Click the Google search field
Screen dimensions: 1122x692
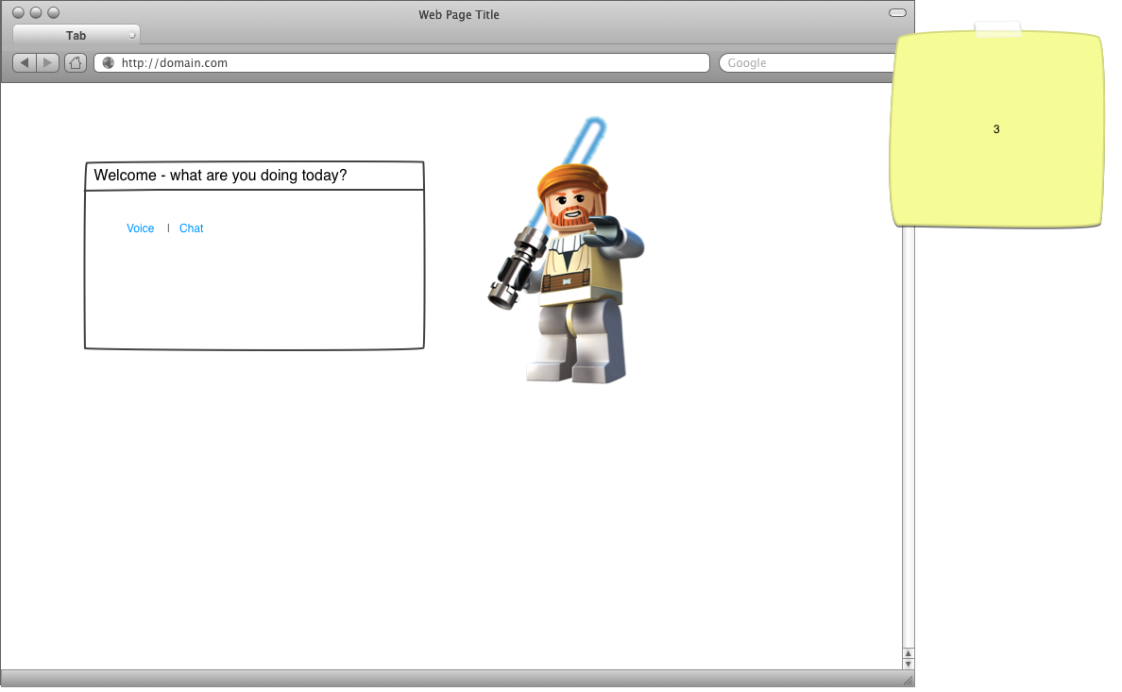pyautogui.click(x=807, y=63)
